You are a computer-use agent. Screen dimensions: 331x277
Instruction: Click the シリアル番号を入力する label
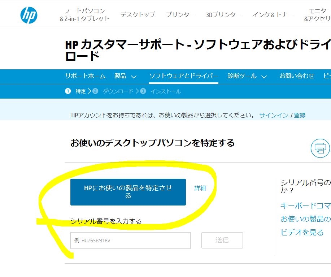[106, 221]
